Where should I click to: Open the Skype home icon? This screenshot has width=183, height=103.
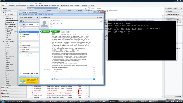tap(37, 18)
